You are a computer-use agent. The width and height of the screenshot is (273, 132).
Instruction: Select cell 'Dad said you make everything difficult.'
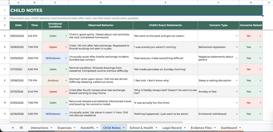coord(165,58)
